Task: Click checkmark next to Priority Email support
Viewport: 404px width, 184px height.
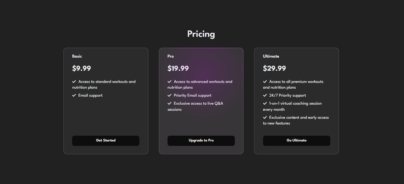Action: pos(169,95)
